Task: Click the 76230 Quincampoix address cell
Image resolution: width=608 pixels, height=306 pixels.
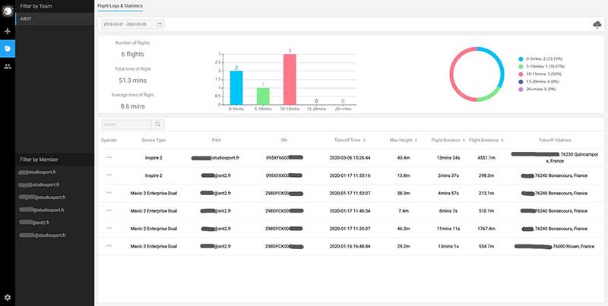Action: coord(555,157)
